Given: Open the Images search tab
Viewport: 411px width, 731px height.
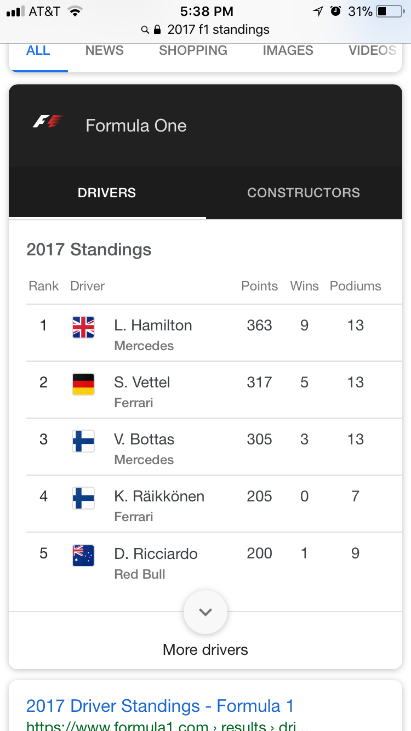Looking at the screenshot, I should click(x=288, y=50).
